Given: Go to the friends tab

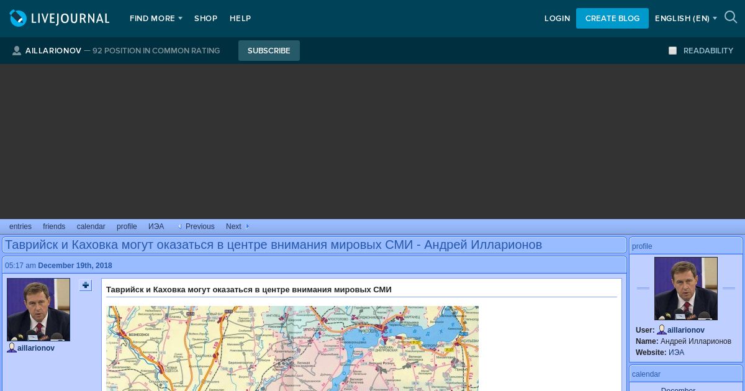Looking at the screenshot, I should pos(54,227).
